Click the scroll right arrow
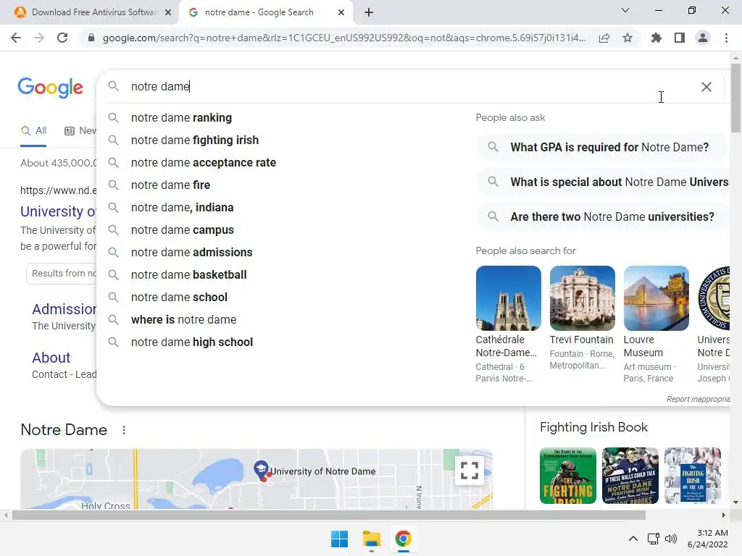The image size is (742, 556). coord(724,515)
